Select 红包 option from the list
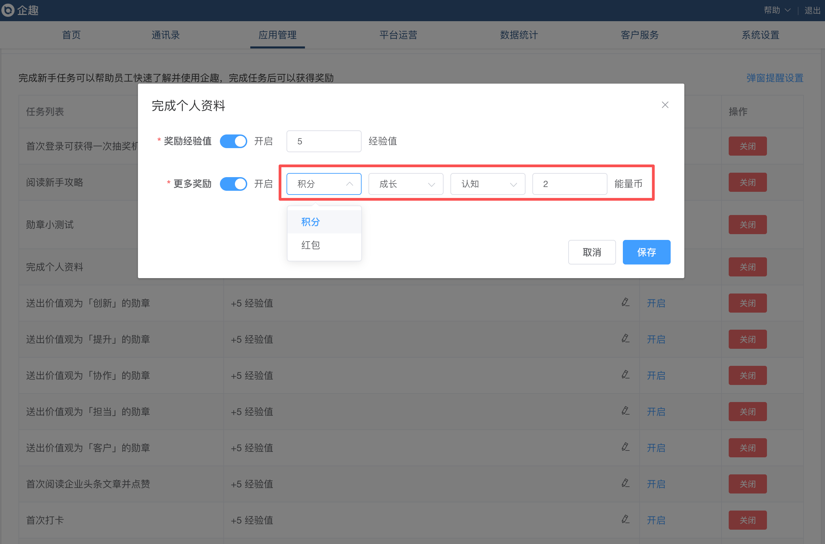Viewport: 825px width, 544px height. click(311, 245)
